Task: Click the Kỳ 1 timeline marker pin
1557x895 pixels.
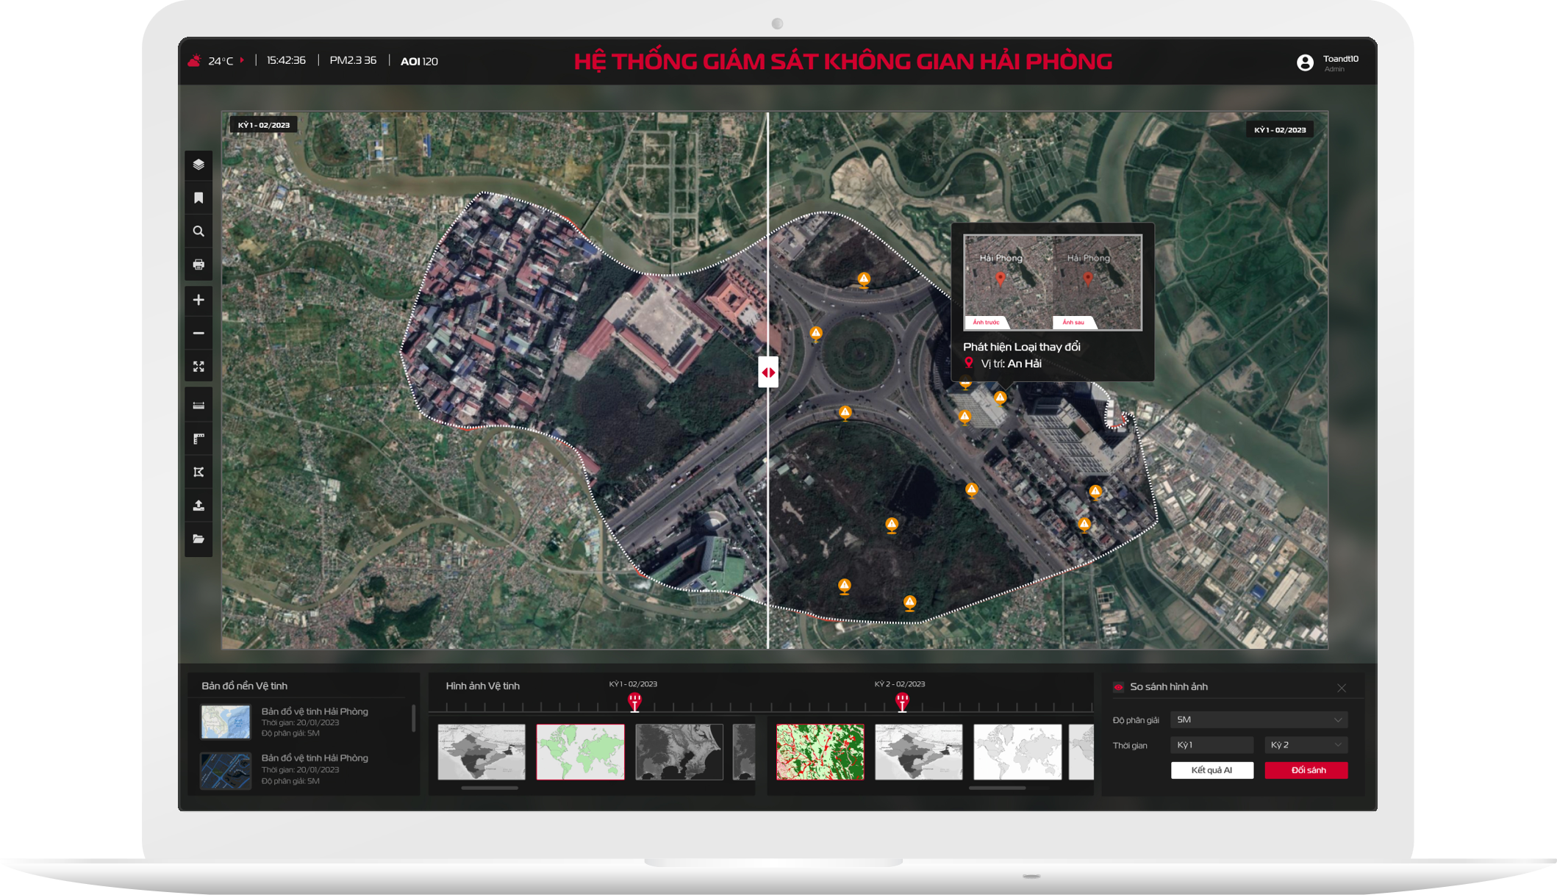Action: (x=634, y=702)
